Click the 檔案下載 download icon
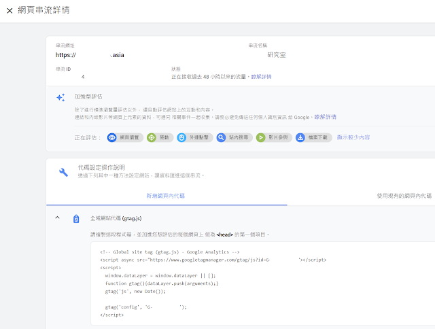The image size is (435, 329). 300,137
